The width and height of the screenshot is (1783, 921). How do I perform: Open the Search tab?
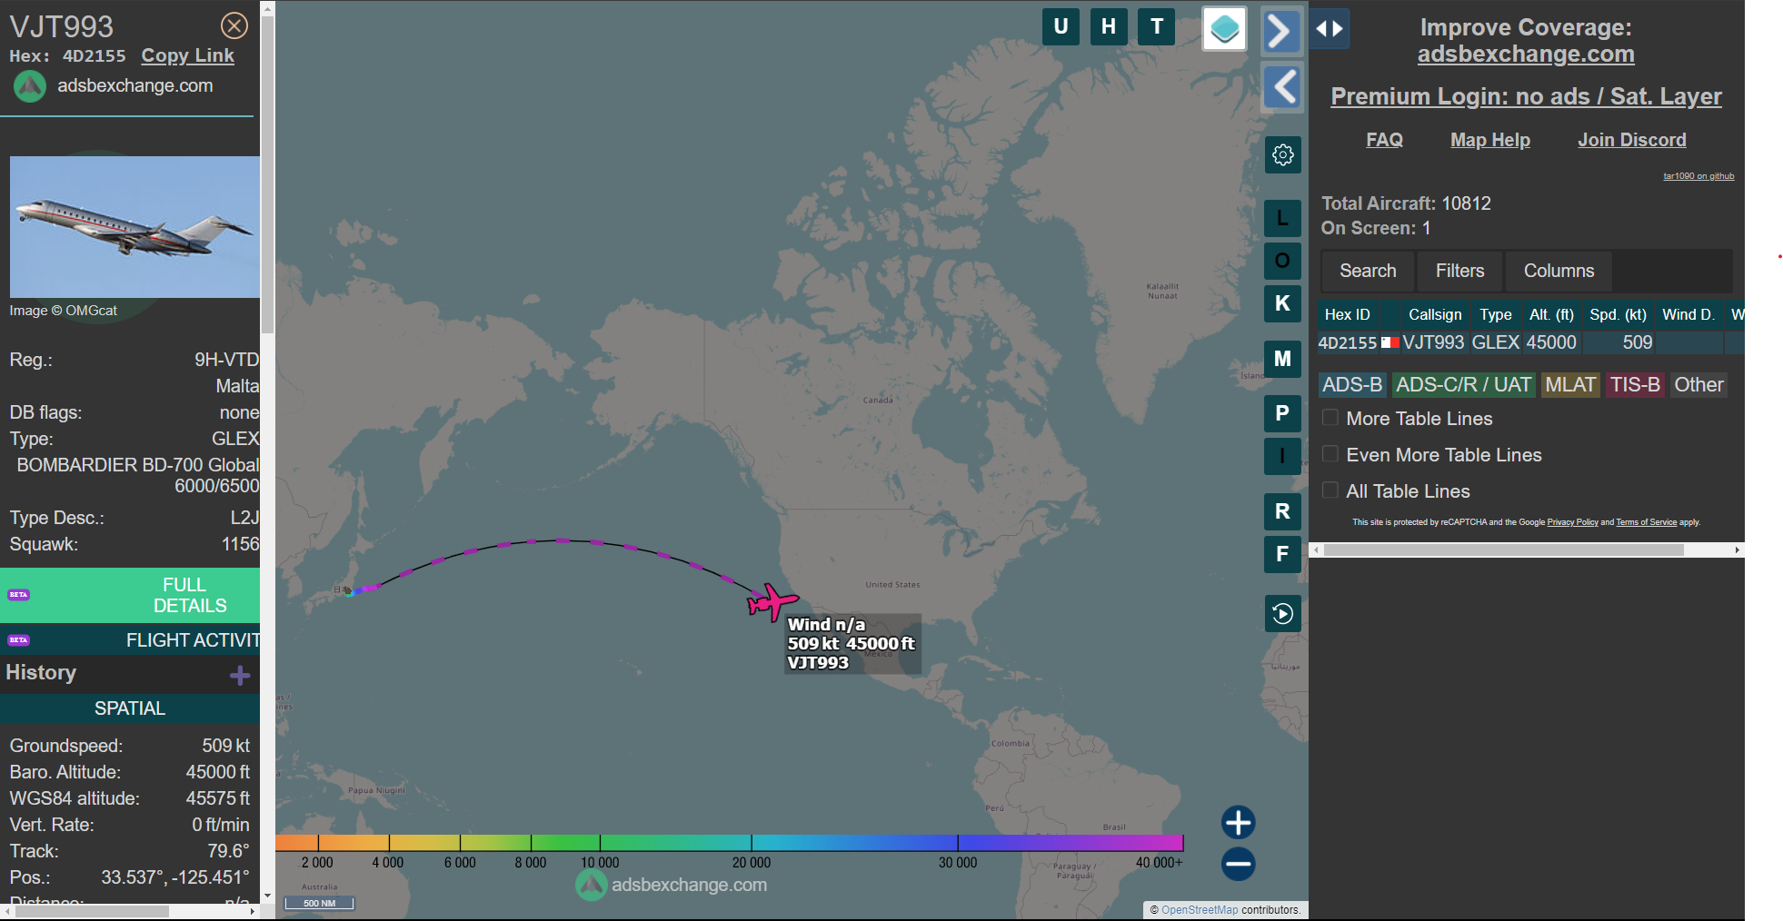pyautogui.click(x=1368, y=271)
